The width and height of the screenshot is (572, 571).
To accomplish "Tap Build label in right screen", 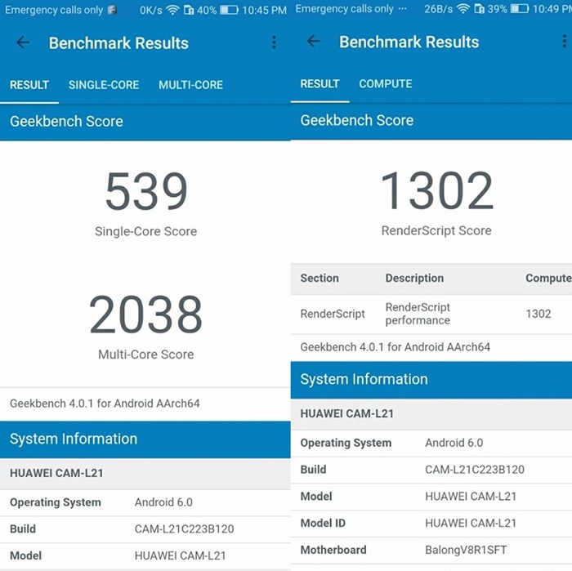I will [313, 469].
